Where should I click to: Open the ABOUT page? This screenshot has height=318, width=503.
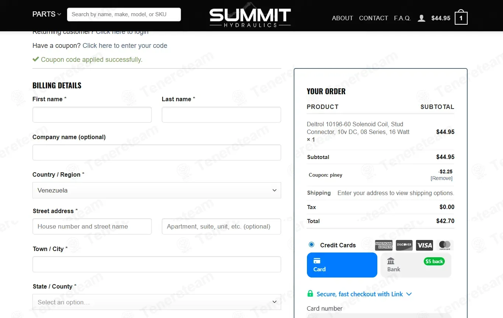tap(342, 18)
